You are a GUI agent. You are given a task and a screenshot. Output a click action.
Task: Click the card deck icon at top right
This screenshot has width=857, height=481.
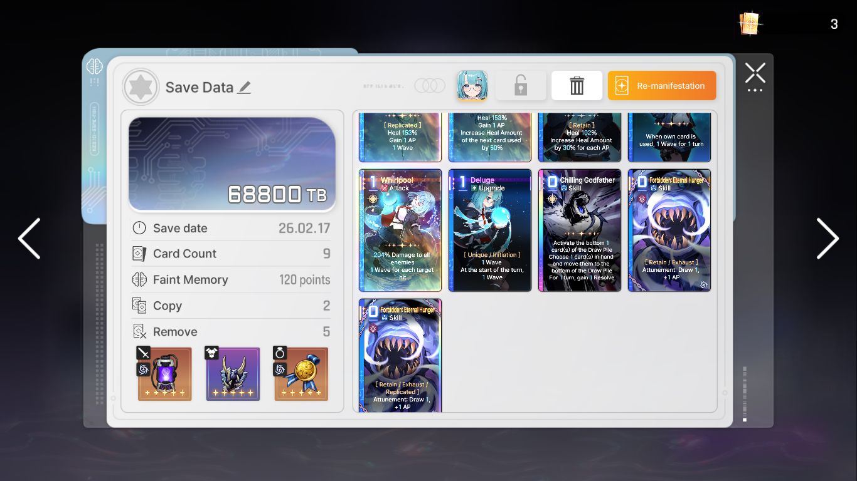(x=749, y=24)
